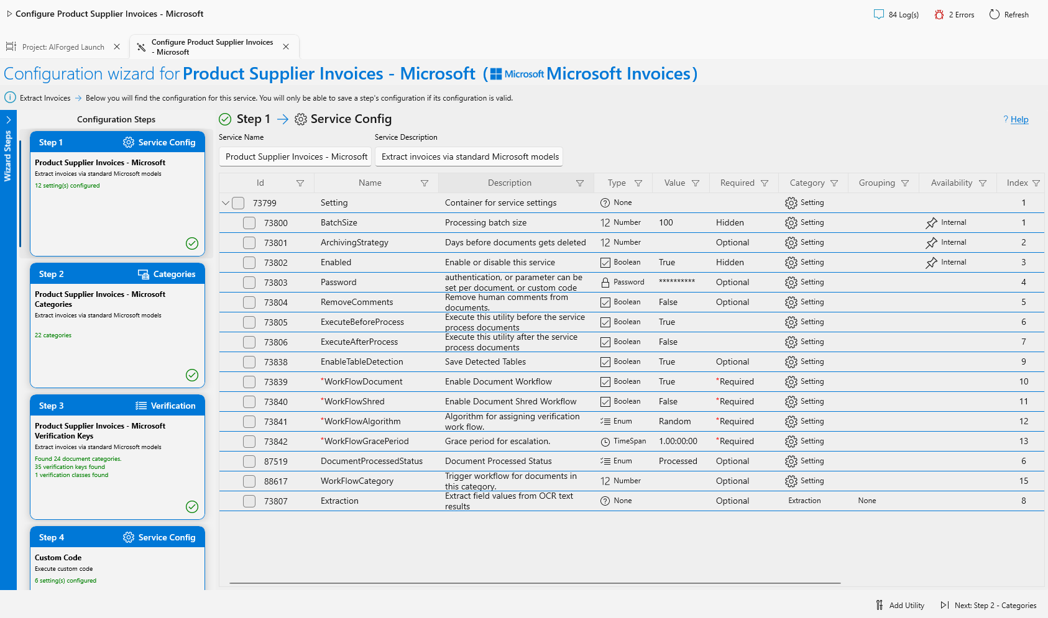Open the 84 Log(s) message icon
This screenshot has width=1048, height=618.
point(878,14)
